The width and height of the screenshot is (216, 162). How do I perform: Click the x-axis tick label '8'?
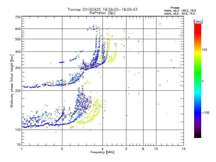(143, 149)
